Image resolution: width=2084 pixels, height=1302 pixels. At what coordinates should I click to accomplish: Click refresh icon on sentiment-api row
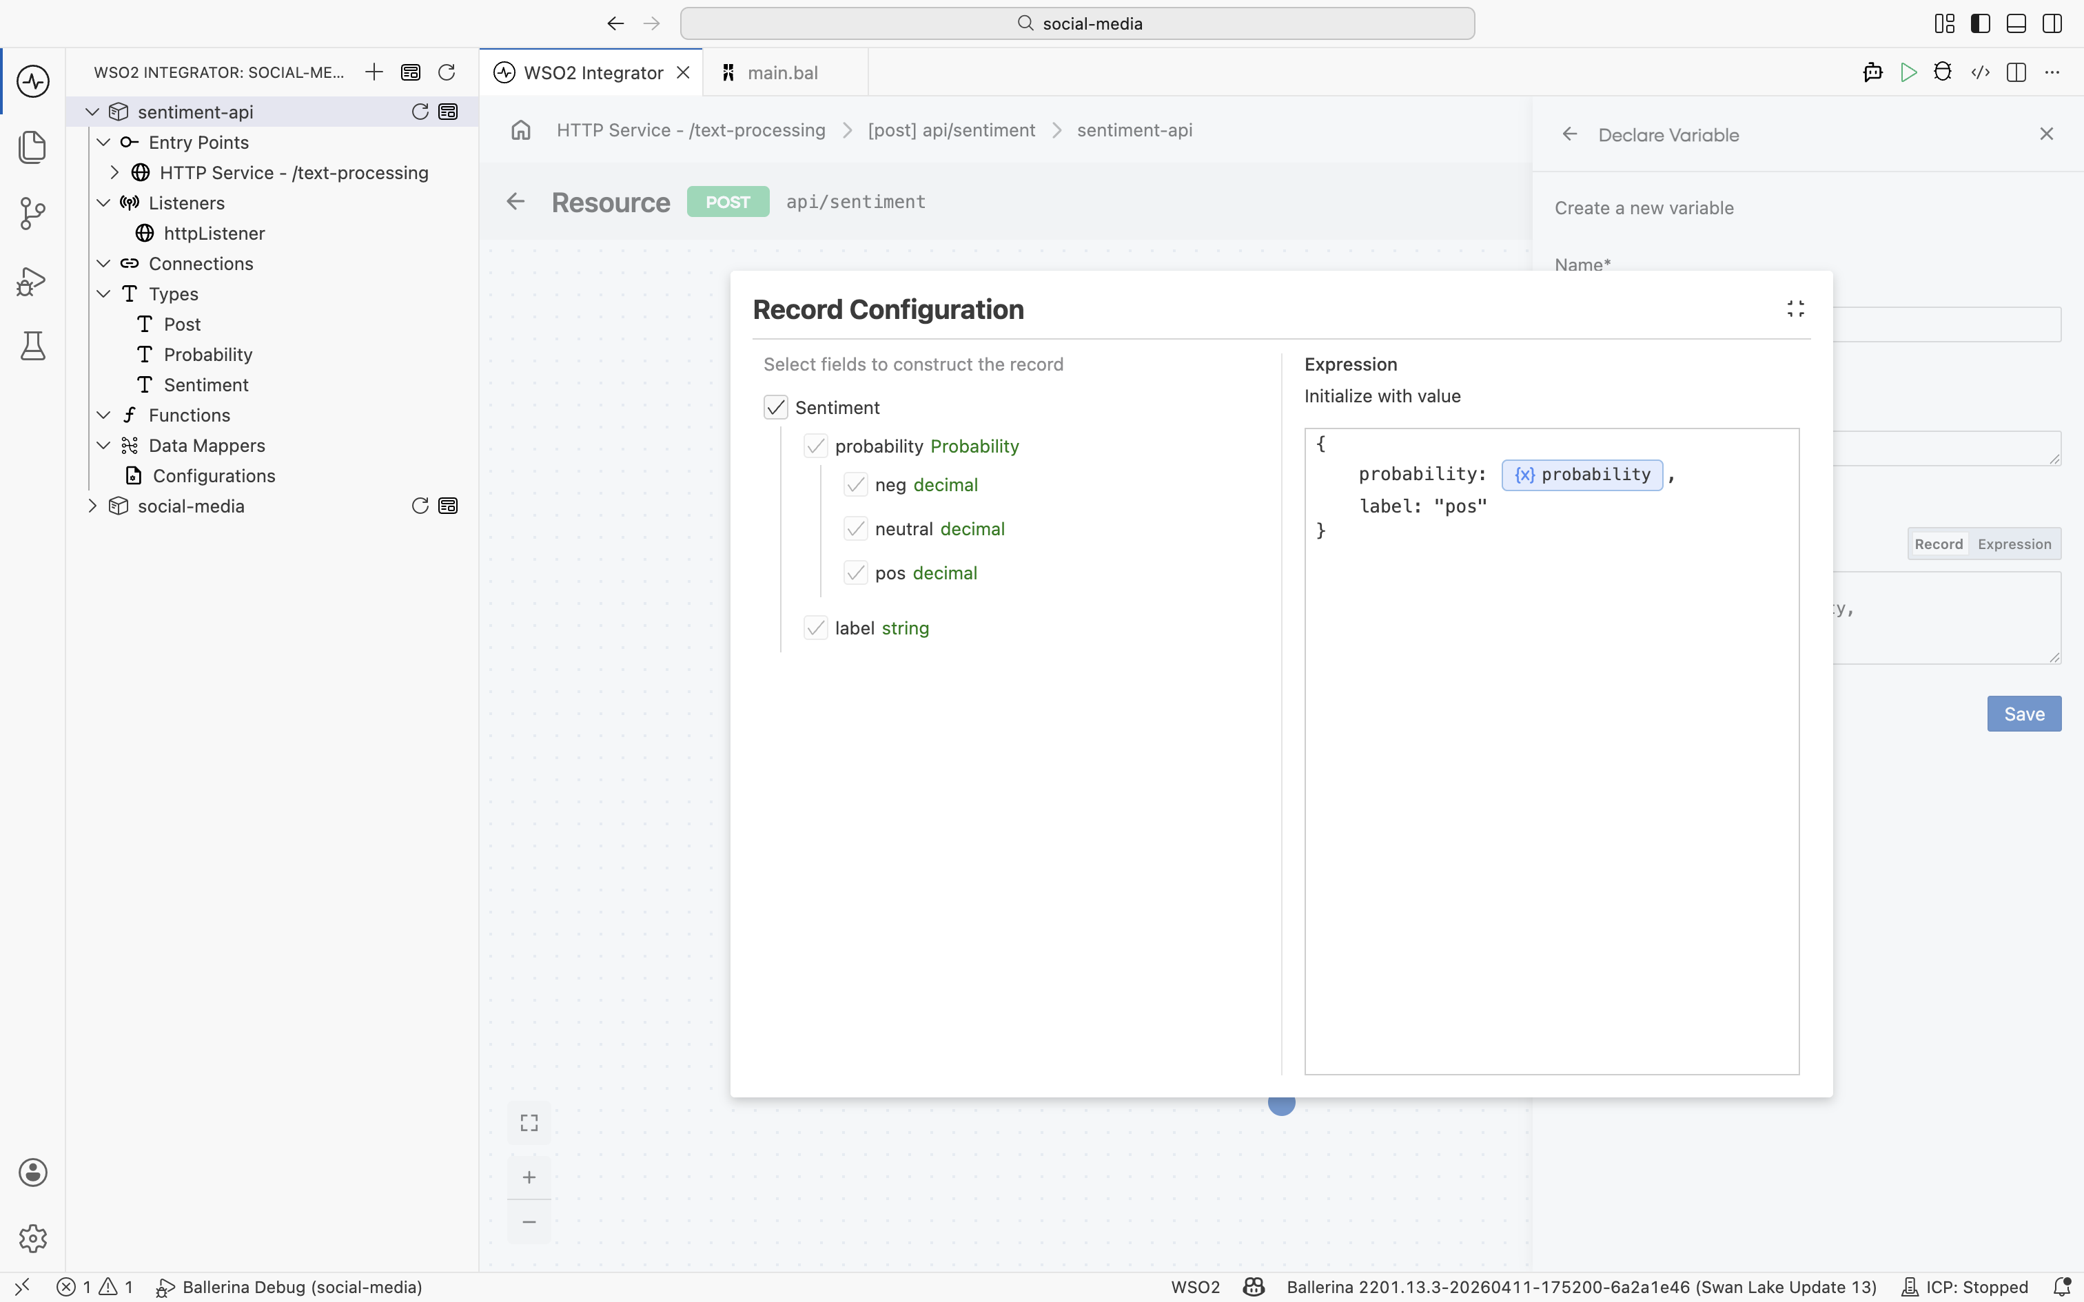[x=420, y=112]
